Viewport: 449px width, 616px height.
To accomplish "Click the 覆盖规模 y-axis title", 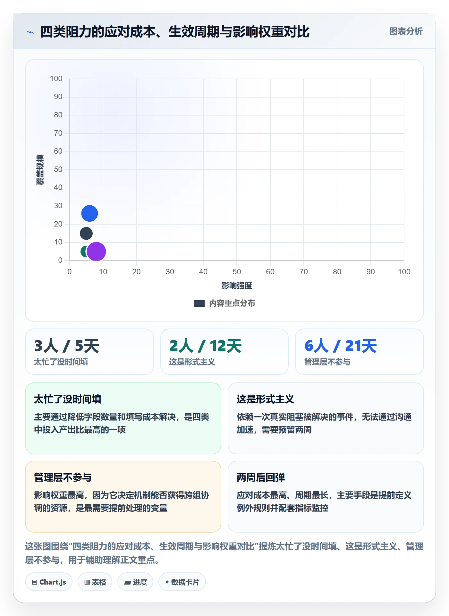I will (x=40, y=170).
